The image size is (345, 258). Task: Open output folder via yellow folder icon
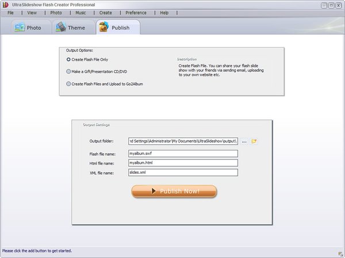[x=254, y=141]
